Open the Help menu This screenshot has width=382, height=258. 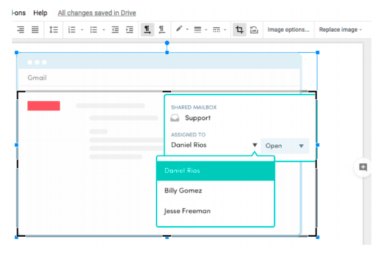click(x=40, y=13)
